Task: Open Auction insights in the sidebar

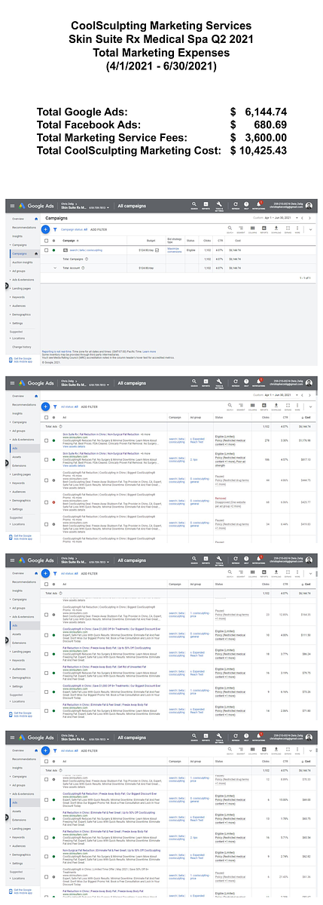Action: [22, 262]
